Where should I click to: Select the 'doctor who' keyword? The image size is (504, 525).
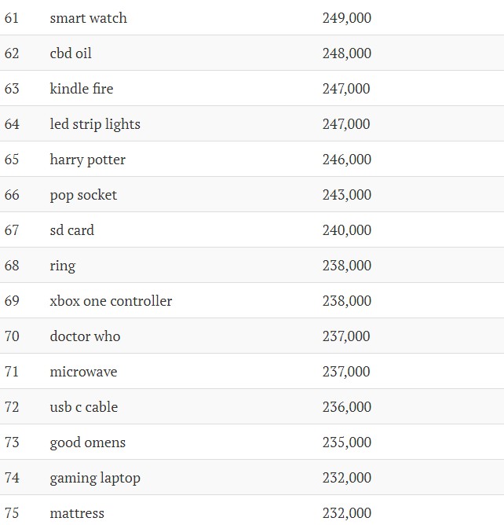click(85, 336)
